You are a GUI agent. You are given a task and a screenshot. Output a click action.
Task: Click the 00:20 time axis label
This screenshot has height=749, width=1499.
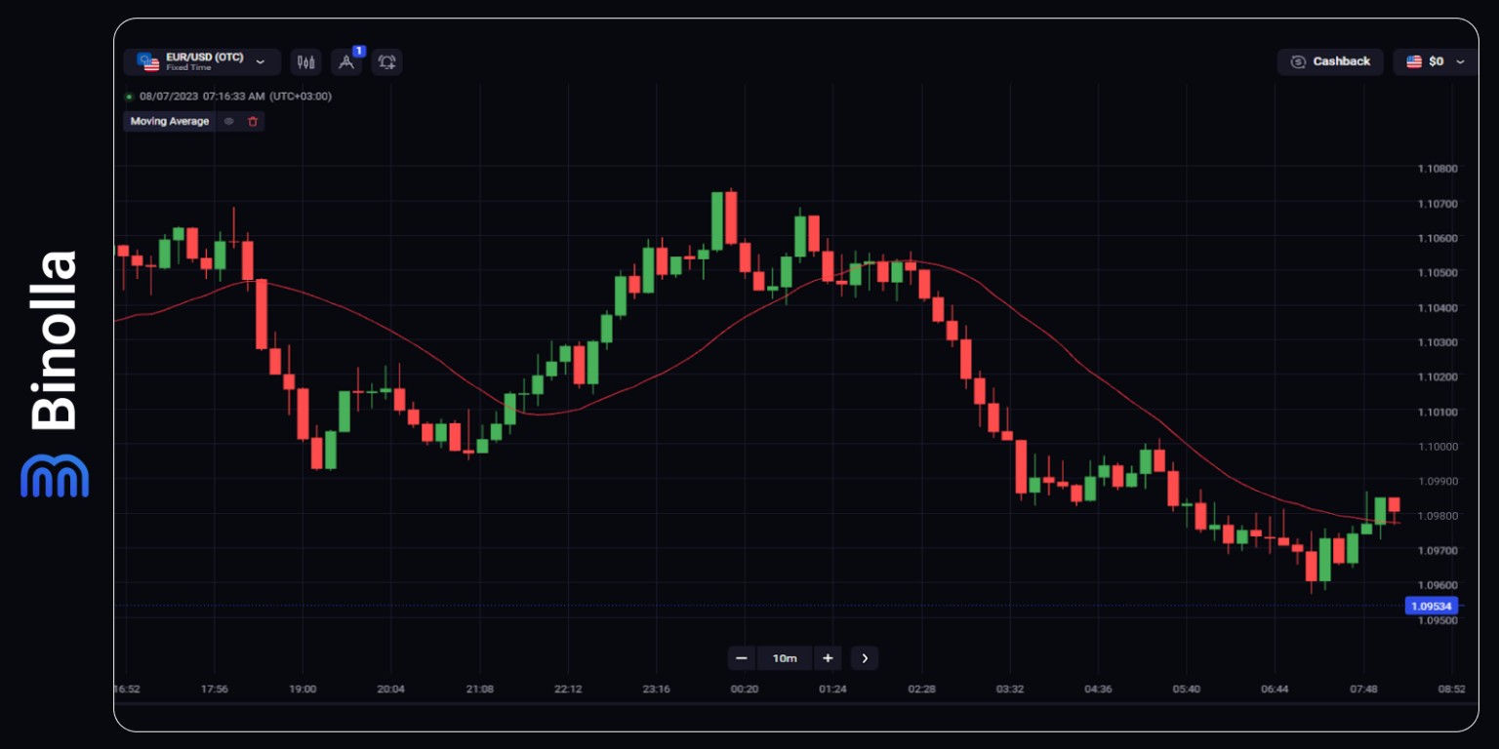[745, 689]
